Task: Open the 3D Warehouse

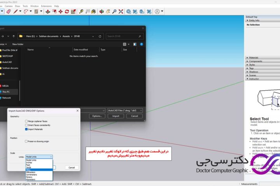Action: 129,12
